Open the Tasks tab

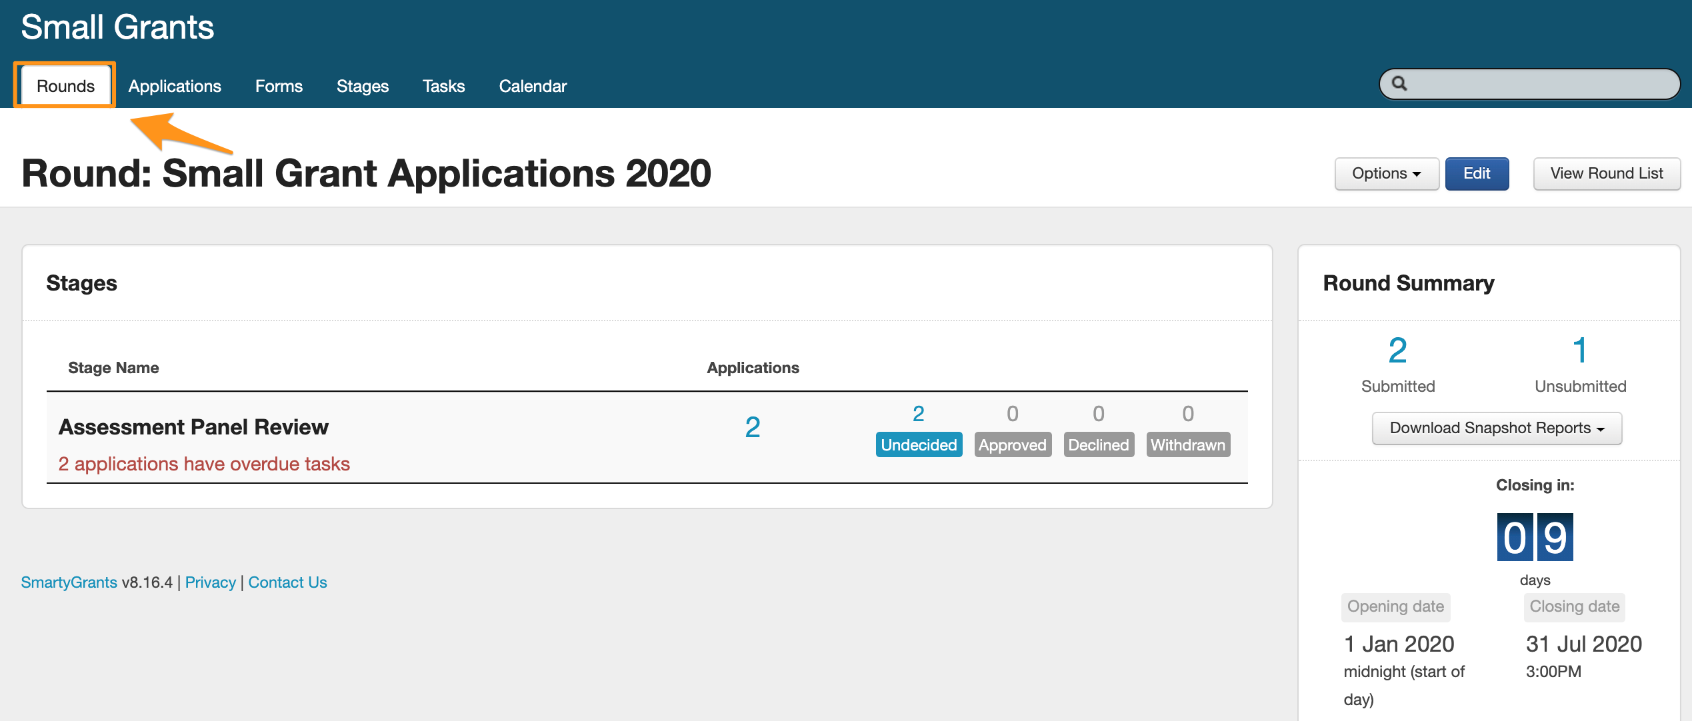point(443,86)
